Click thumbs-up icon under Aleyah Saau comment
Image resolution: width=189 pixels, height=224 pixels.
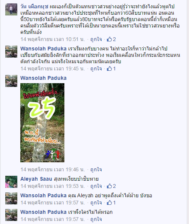coord(109,186)
